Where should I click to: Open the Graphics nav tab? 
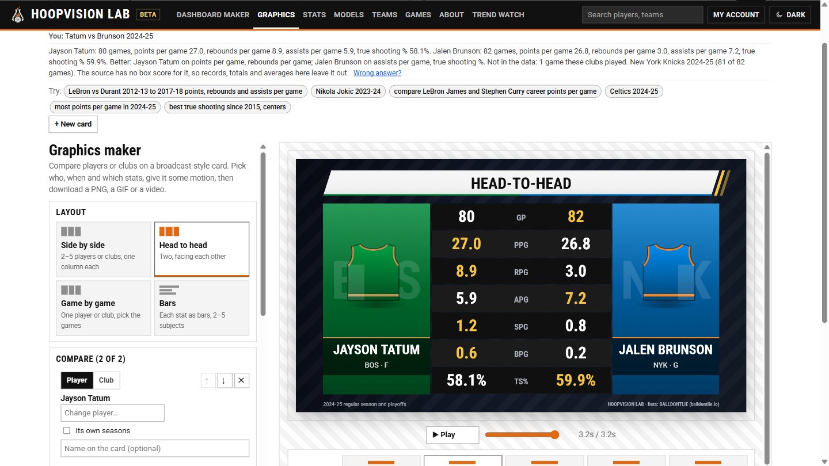click(276, 14)
